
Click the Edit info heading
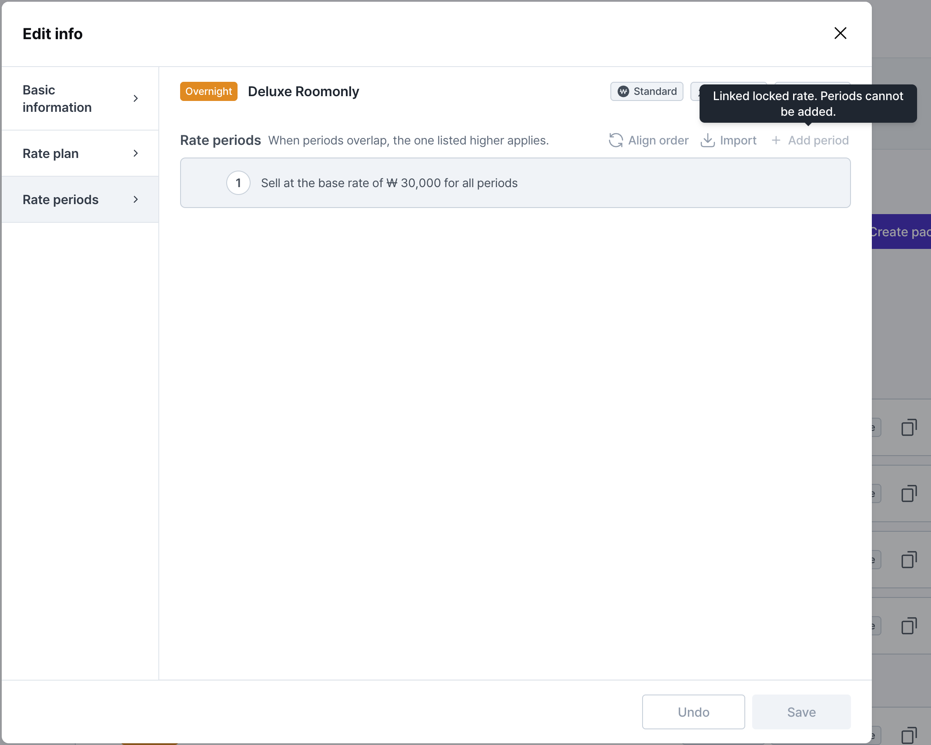click(53, 34)
